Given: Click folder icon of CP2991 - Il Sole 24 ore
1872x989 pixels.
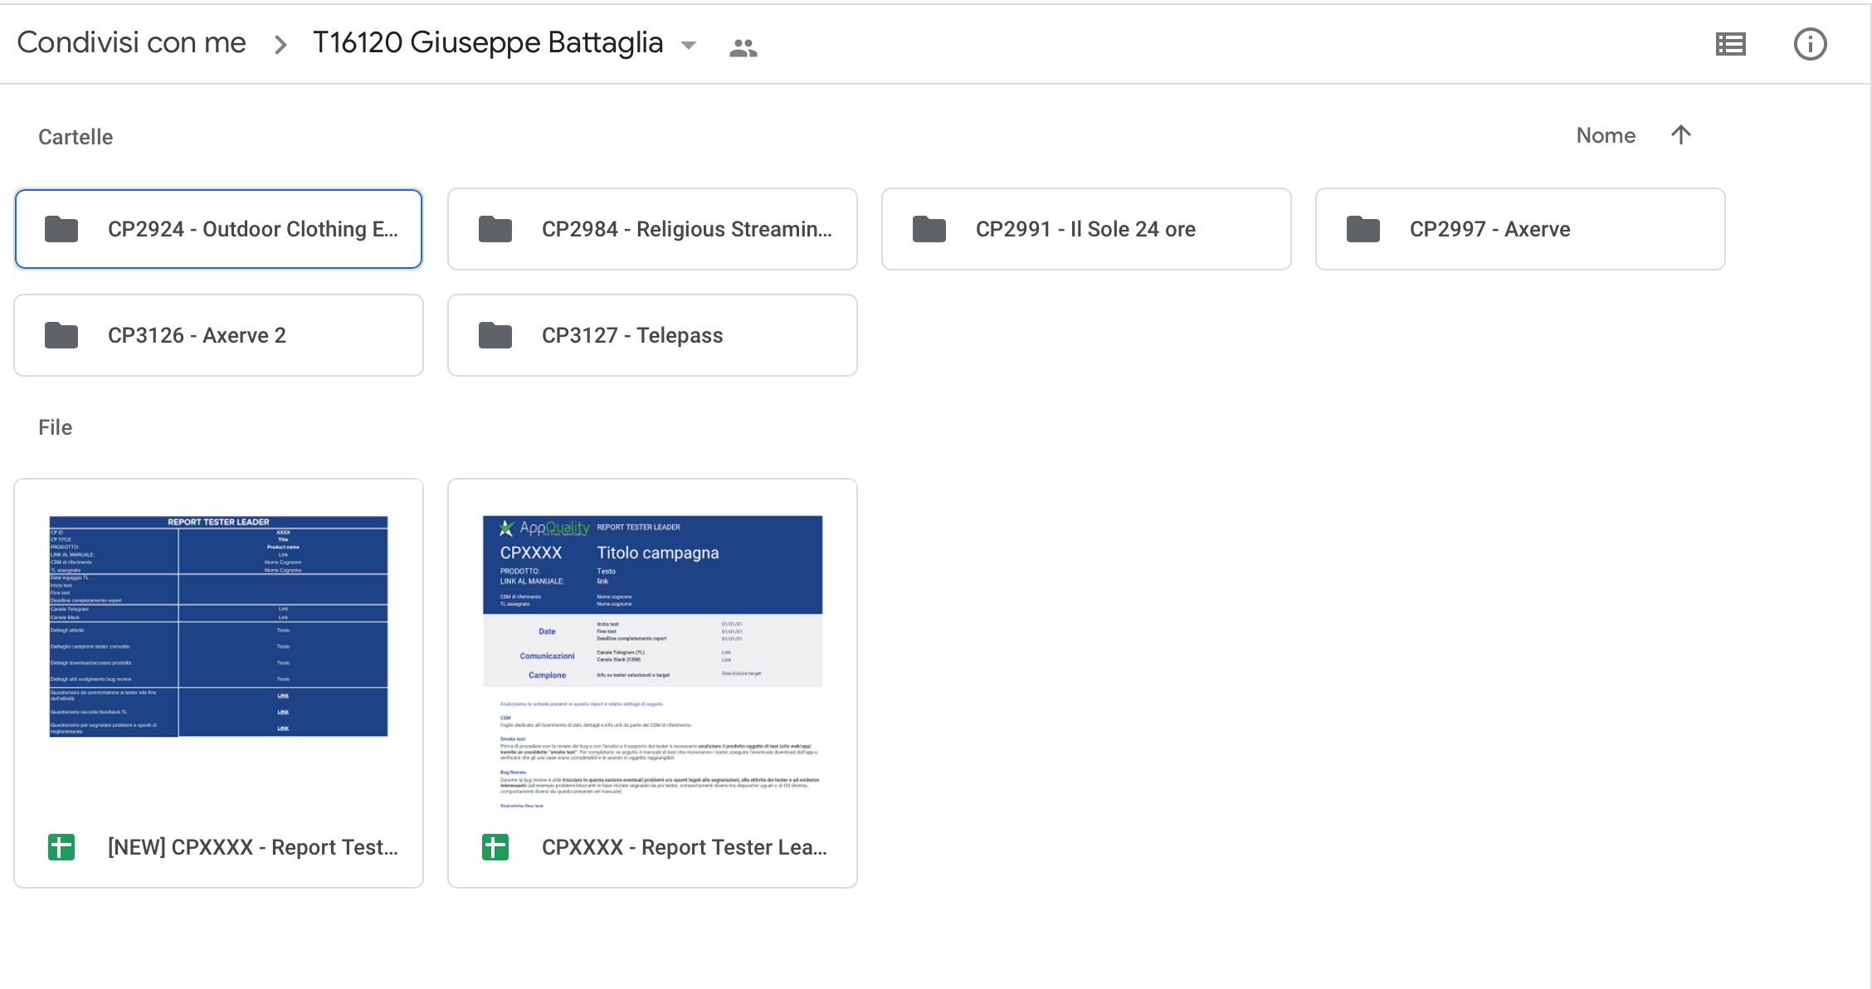Looking at the screenshot, I should click(x=929, y=229).
